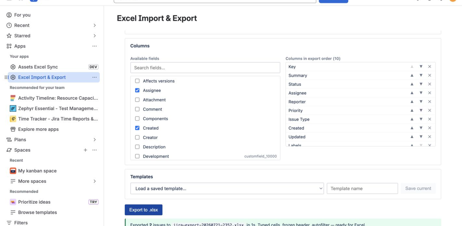This screenshot has height=226, width=462.
Task: Check the Development field
Action: point(137,156)
